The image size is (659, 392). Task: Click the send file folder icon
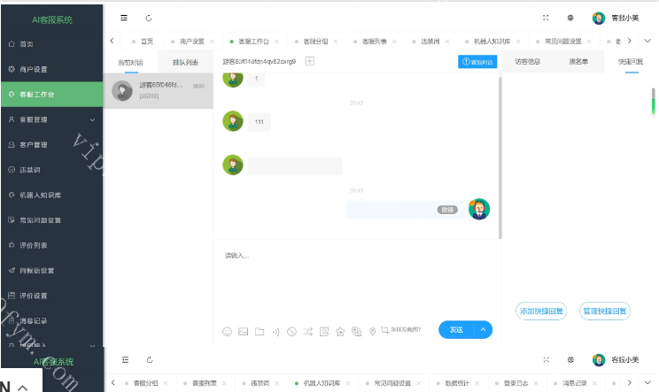(260, 332)
